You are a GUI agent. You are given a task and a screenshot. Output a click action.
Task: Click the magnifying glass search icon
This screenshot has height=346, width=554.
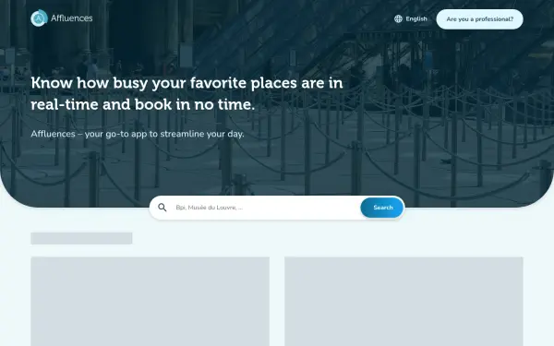click(163, 208)
